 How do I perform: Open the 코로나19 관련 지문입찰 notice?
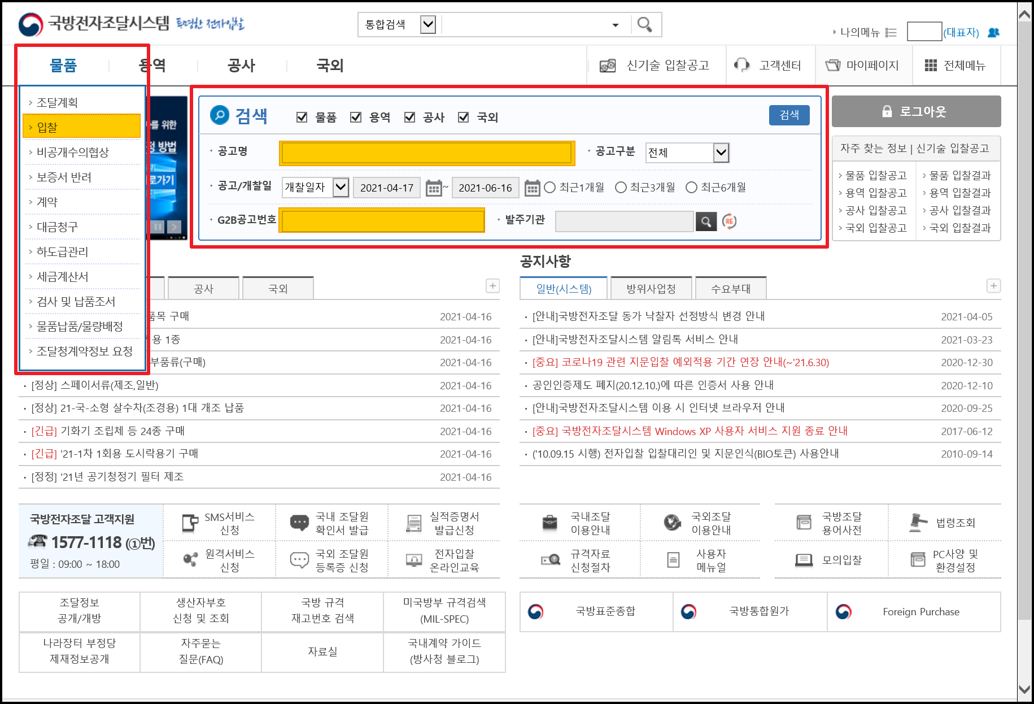[680, 362]
